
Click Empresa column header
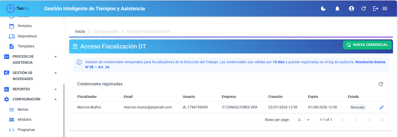point(229,97)
